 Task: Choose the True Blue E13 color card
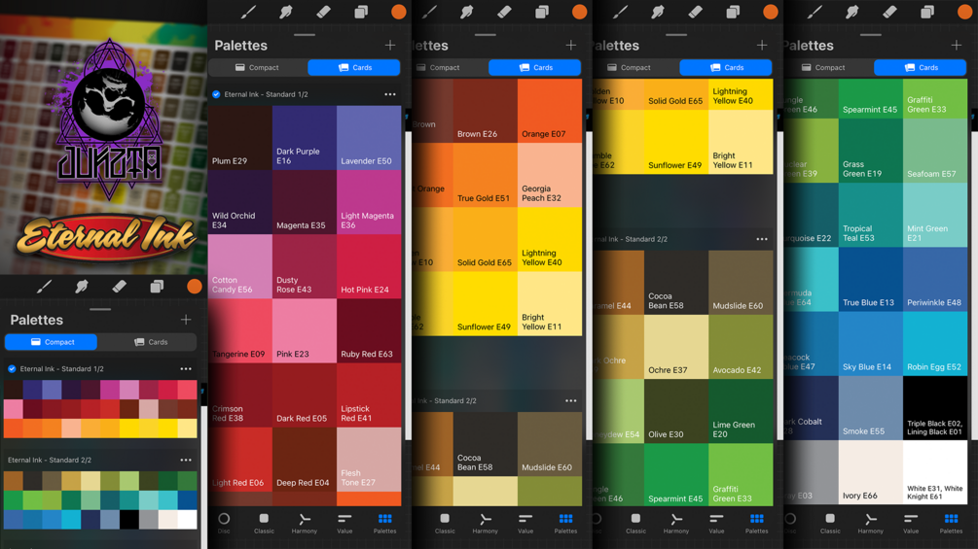[x=871, y=280]
